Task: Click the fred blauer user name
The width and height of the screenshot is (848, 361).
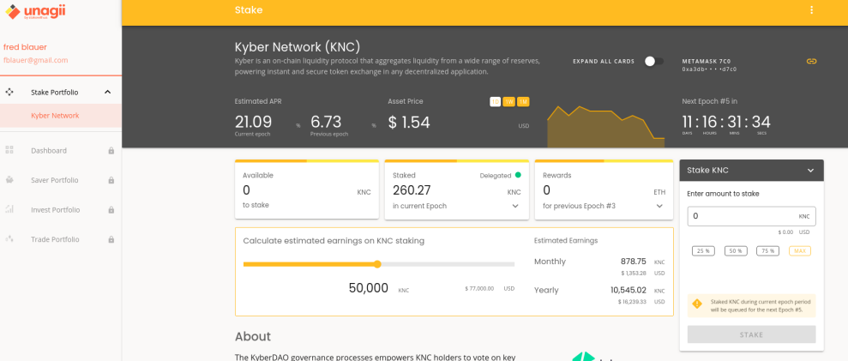Action: pyautogui.click(x=25, y=47)
